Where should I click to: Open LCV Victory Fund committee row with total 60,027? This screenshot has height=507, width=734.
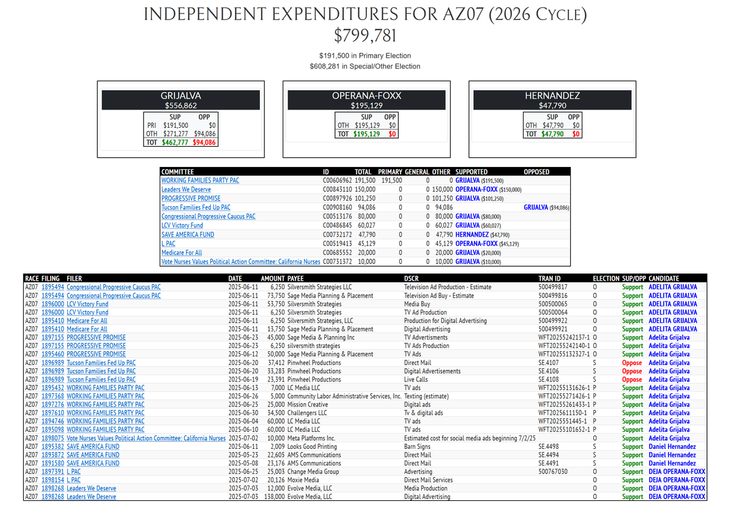(x=182, y=226)
